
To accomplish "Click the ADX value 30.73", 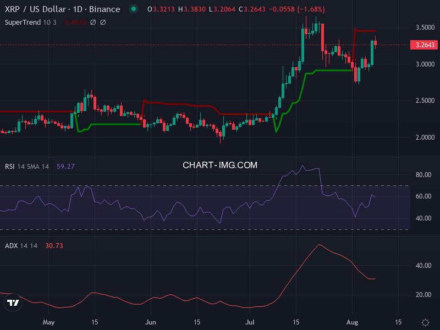I will [54, 245].
